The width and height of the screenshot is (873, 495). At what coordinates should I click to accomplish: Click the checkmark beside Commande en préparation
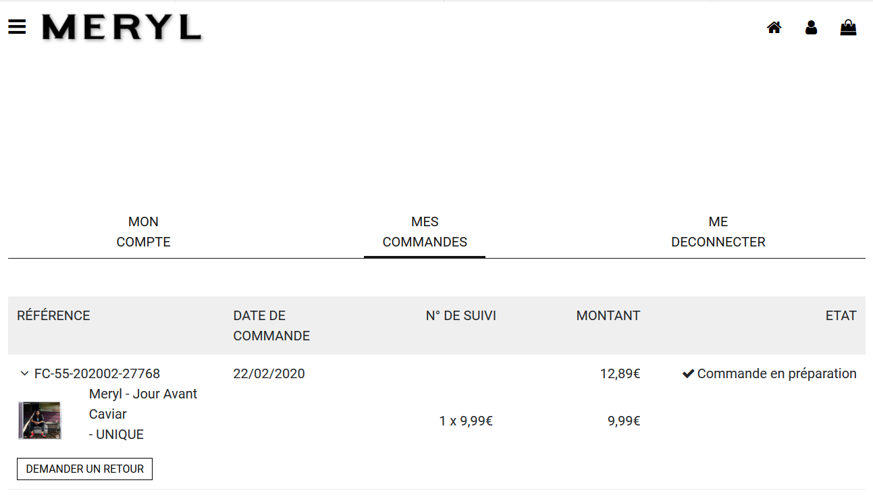688,373
